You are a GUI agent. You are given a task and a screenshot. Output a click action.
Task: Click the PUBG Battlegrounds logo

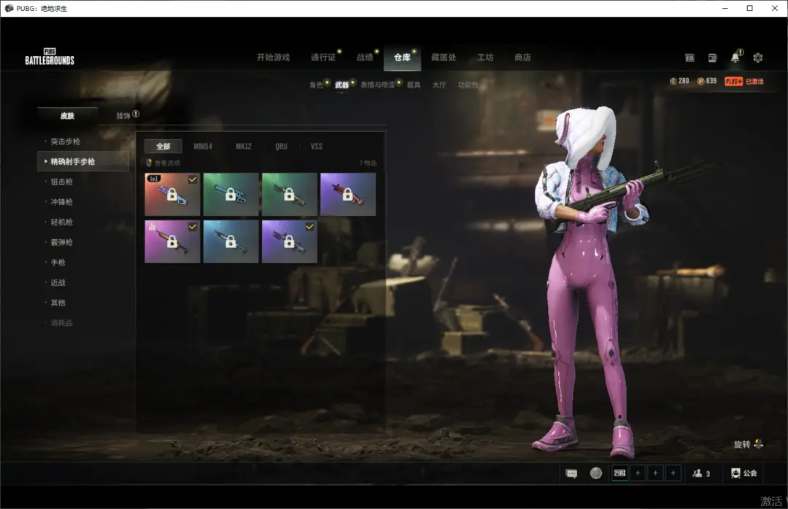[50, 57]
